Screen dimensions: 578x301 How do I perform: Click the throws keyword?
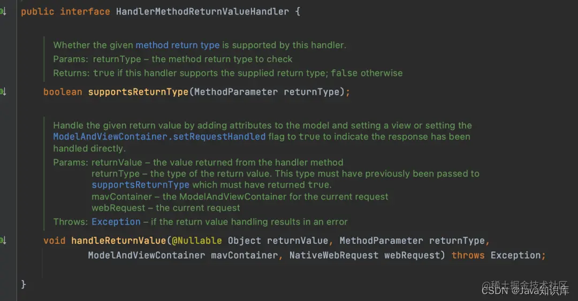(x=468, y=256)
